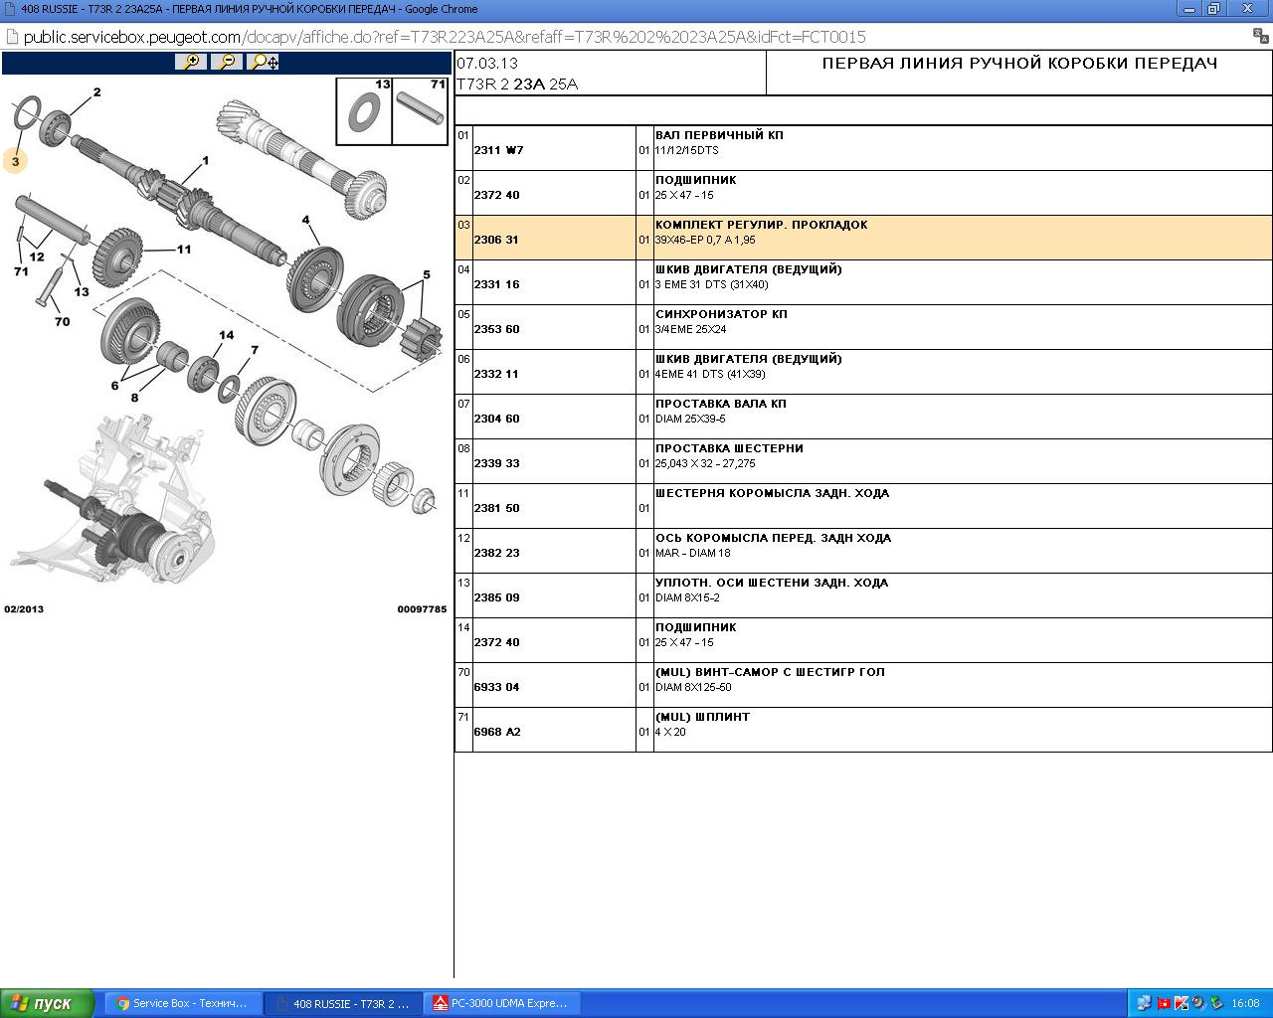Screen dimensions: 1273x1018
Task: Click callout number 11 on reverse gear
Action: tap(184, 249)
